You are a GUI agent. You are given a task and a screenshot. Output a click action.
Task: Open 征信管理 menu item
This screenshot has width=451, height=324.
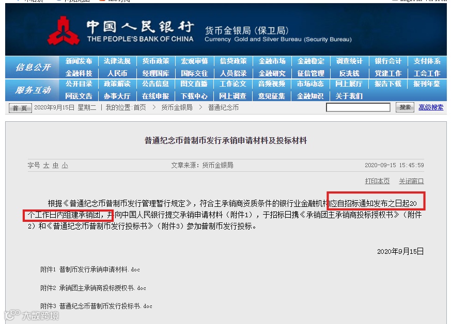pyautogui.click(x=310, y=74)
